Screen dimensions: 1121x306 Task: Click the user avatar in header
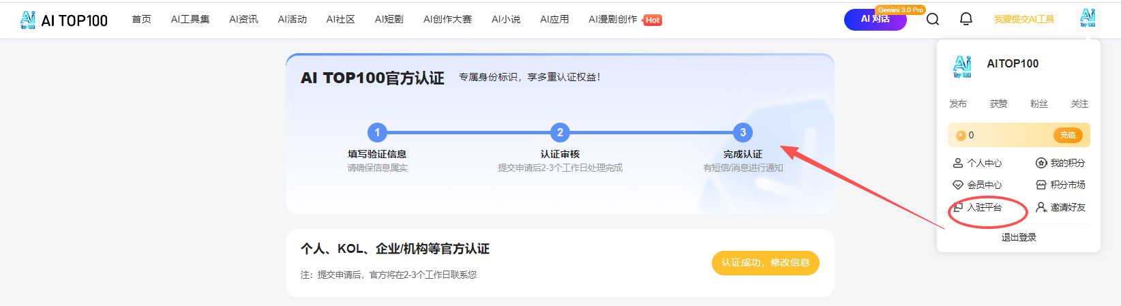pyautogui.click(x=1088, y=18)
